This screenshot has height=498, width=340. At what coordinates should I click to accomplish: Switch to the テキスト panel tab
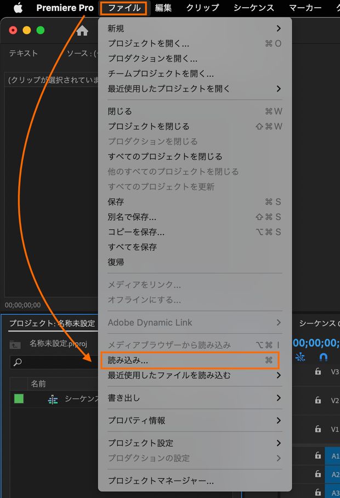[x=24, y=53]
